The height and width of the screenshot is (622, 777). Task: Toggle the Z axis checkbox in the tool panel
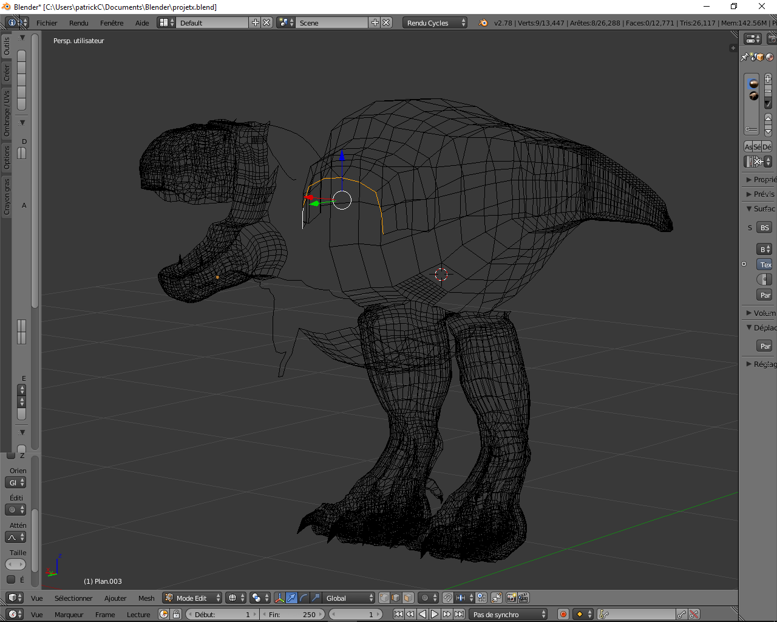pos(11,455)
